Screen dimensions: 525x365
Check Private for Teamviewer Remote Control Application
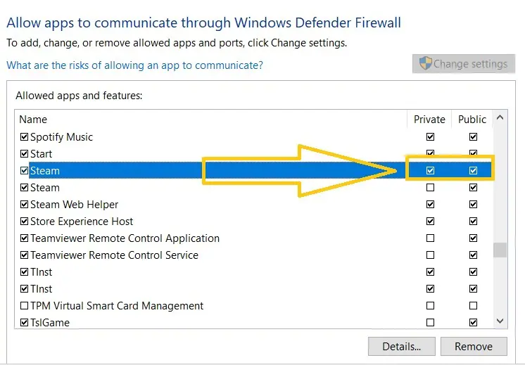pos(430,238)
